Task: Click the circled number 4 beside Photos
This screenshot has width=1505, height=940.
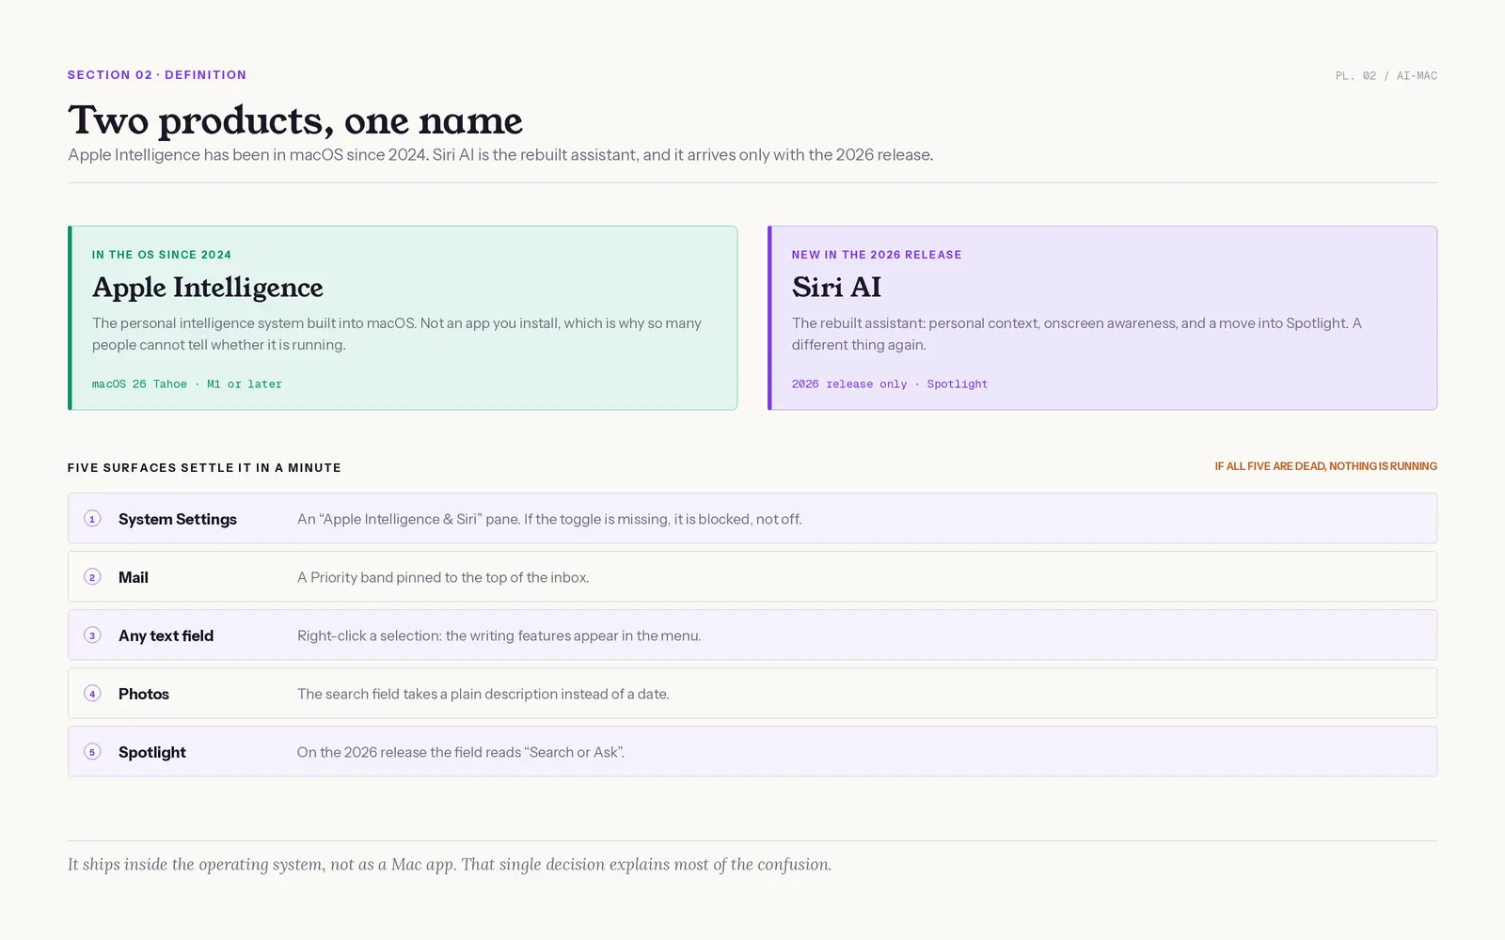Action: click(x=92, y=694)
